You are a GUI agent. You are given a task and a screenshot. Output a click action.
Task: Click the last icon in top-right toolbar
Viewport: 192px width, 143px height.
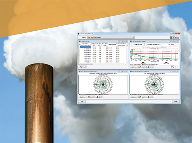178,37
